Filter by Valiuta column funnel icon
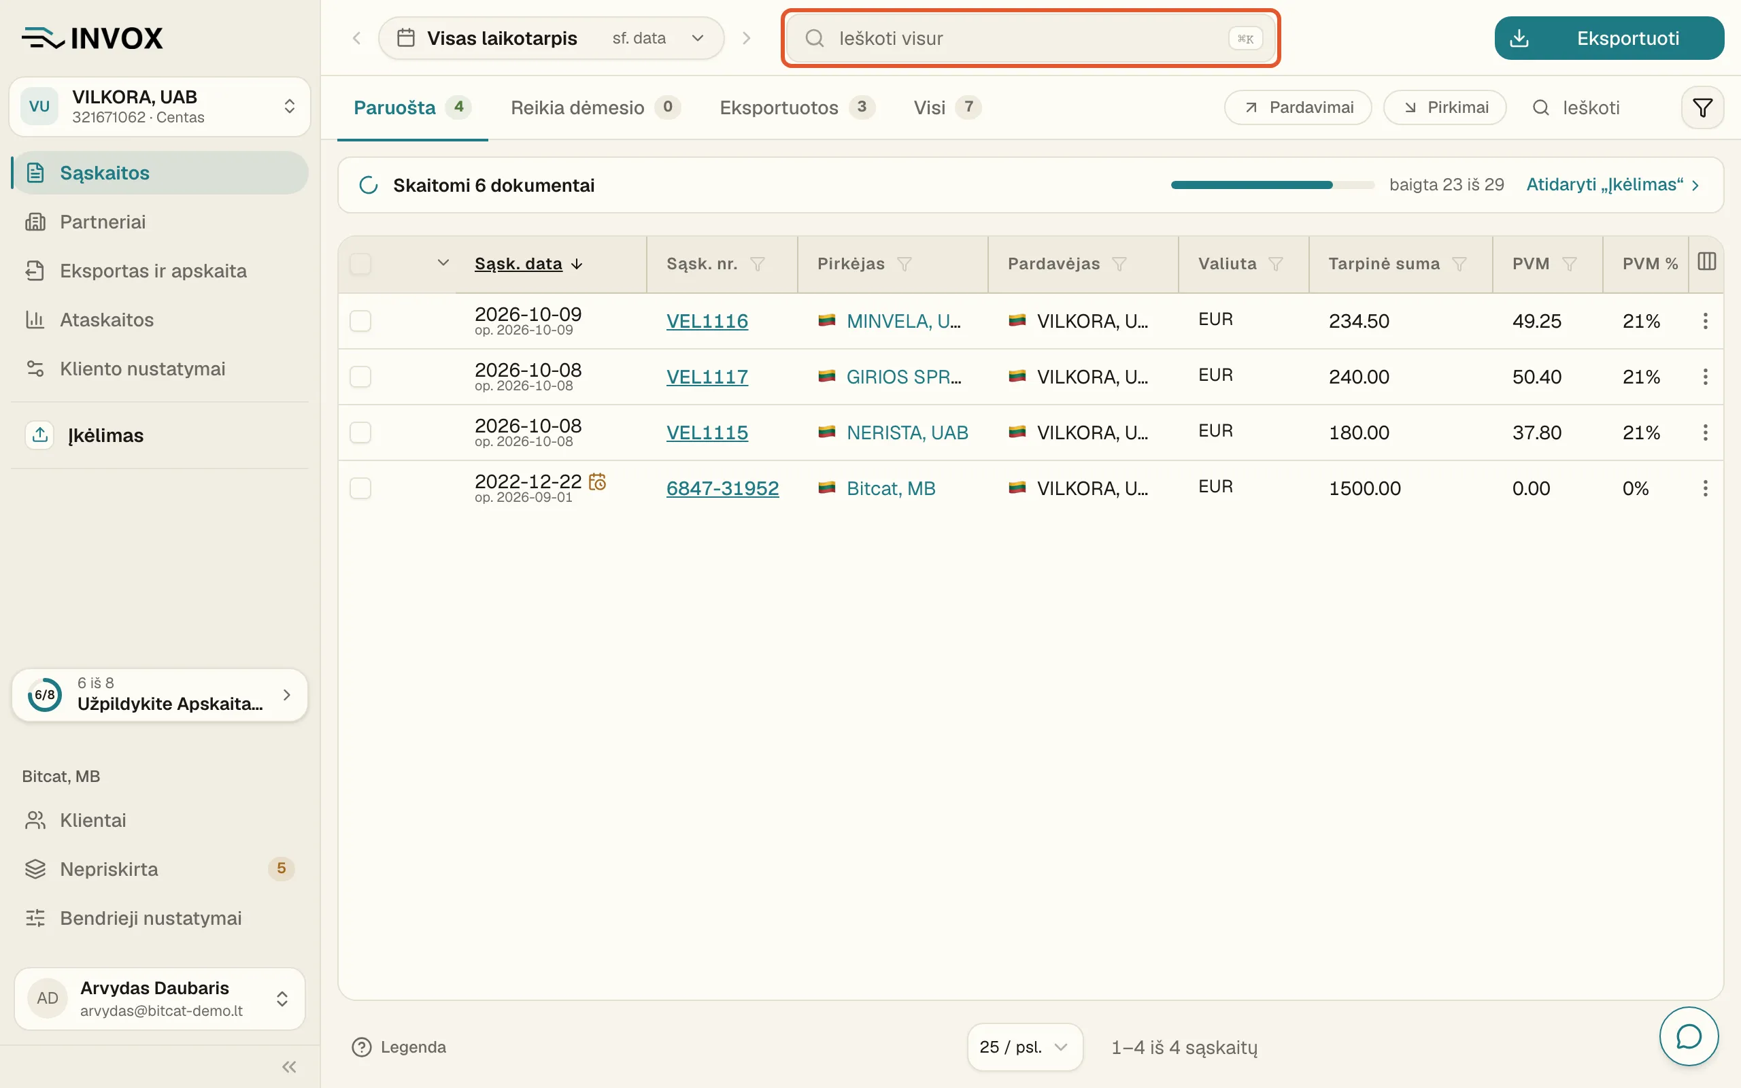 click(x=1276, y=264)
